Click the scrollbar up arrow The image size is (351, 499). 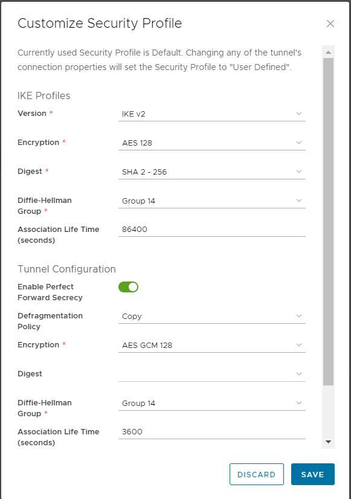click(x=329, y=52)
